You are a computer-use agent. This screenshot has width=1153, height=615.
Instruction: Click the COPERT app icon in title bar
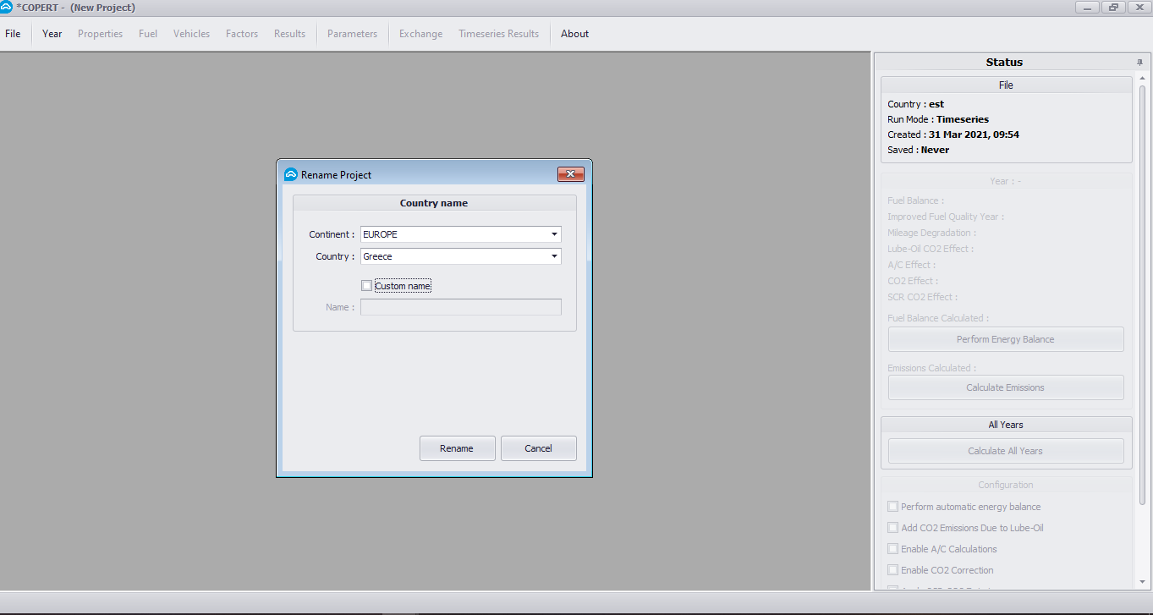[x=7, y=8]
